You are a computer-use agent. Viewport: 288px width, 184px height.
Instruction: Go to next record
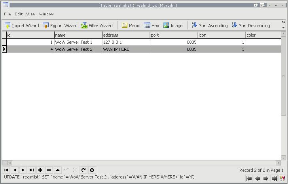coord(23,170)
